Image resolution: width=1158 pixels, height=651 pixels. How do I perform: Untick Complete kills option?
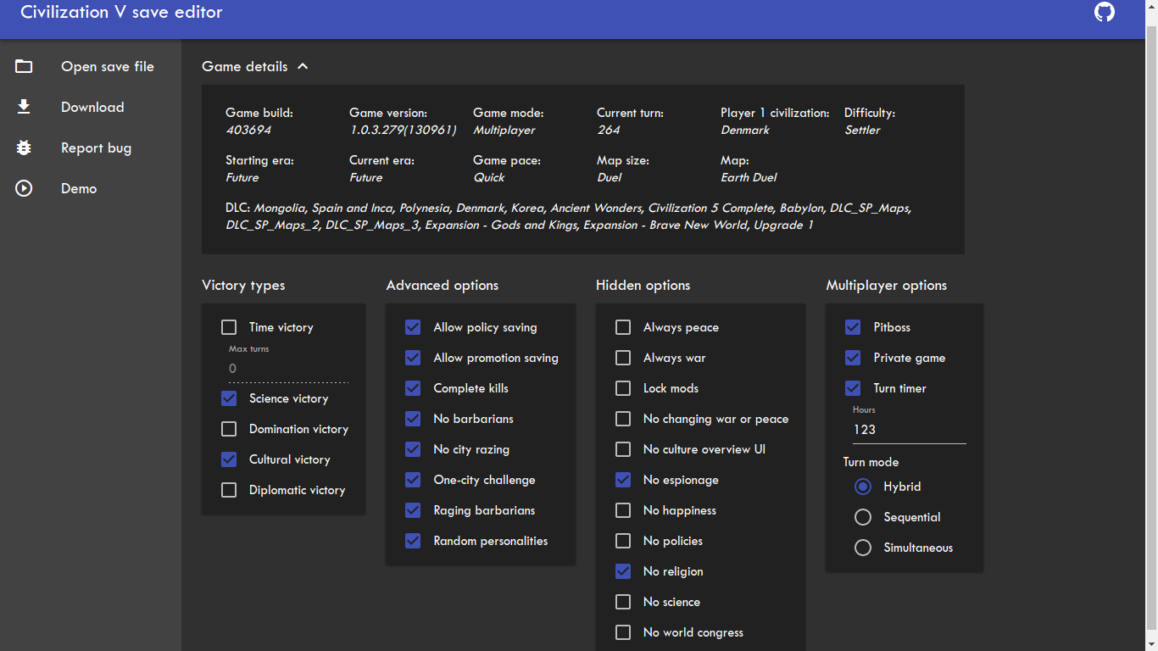pos(413,388)
